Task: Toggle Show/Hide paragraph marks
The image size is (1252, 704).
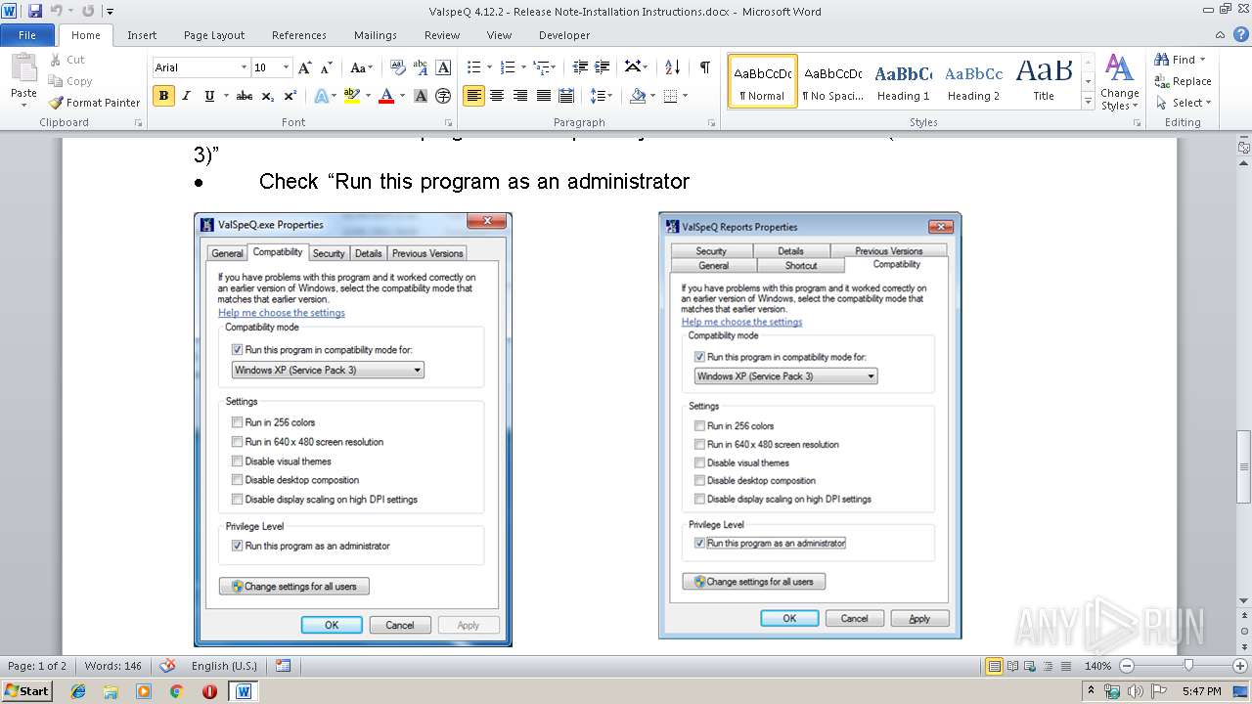Action: tap(704, 67)
